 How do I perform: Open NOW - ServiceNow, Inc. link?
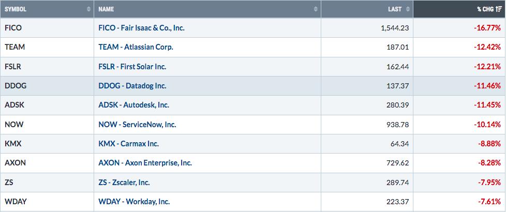coord(137,124)
